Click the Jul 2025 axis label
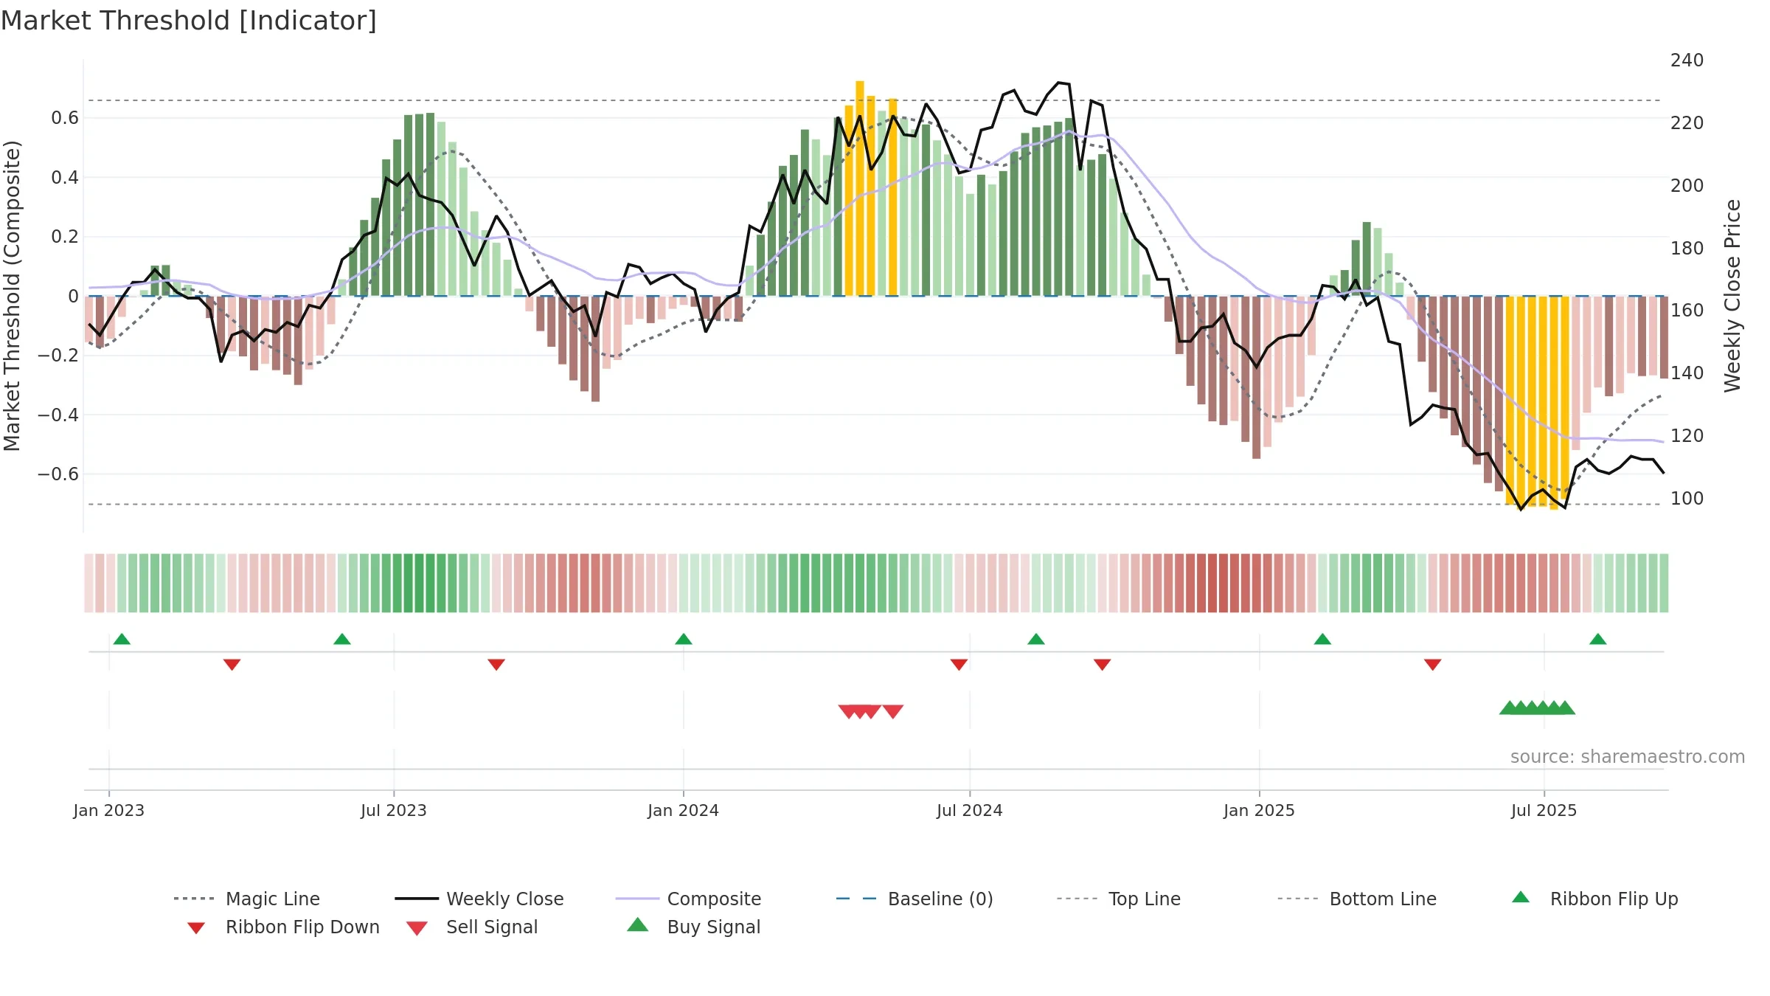This screenshot has height=996, width=1770. (x=1544, y=810)
